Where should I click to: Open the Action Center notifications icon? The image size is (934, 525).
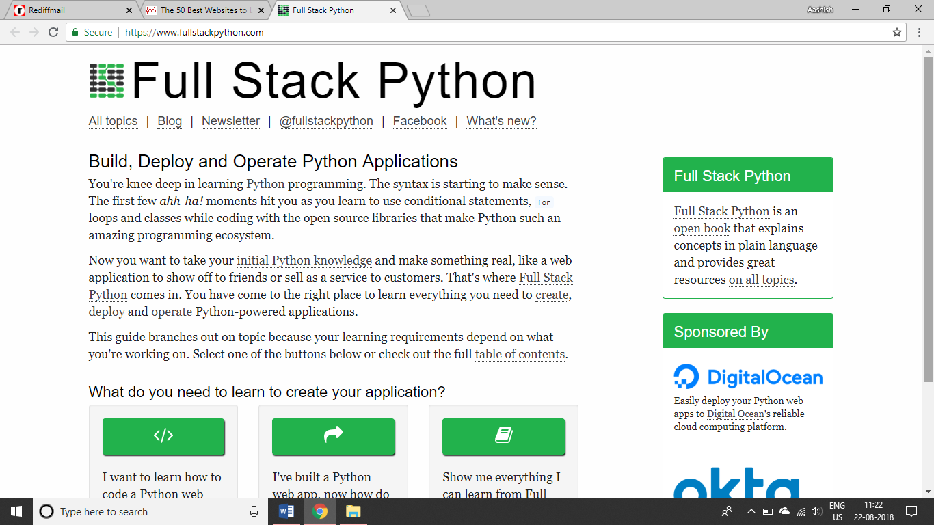(911, 511)
